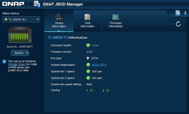This screenshot has height=114, width=189.
Task: Click the QNAP logo
Action: (13, 4)
